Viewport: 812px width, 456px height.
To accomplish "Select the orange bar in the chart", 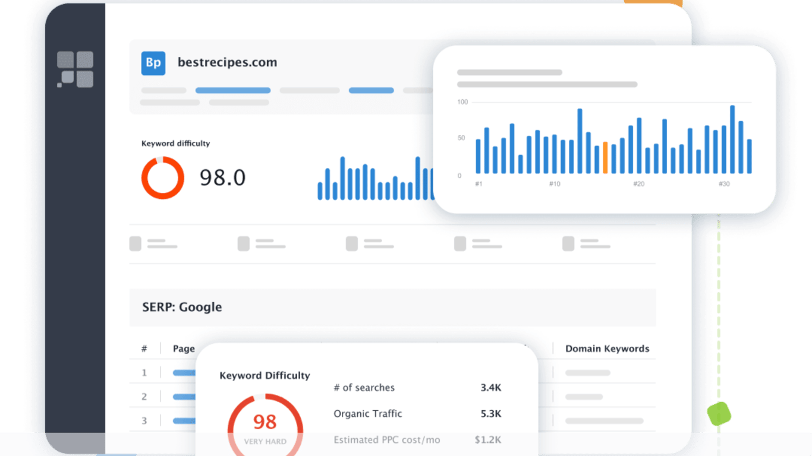I will [605, 158].
